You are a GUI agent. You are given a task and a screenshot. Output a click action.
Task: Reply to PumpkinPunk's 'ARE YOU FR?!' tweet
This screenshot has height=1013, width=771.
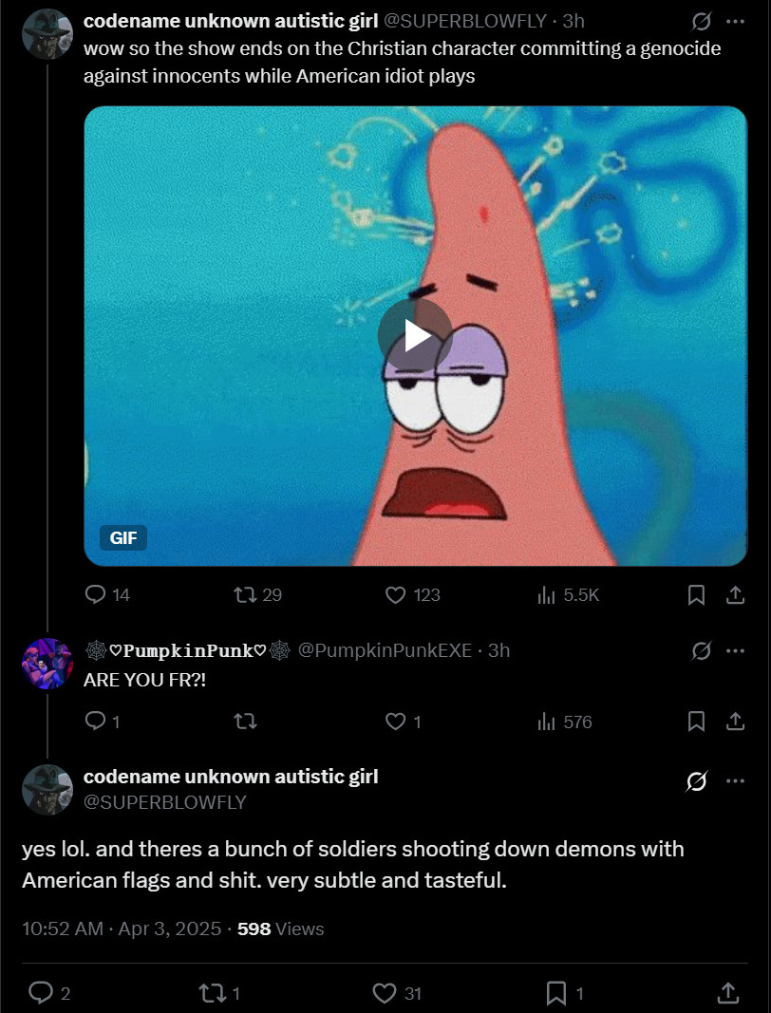96,722
